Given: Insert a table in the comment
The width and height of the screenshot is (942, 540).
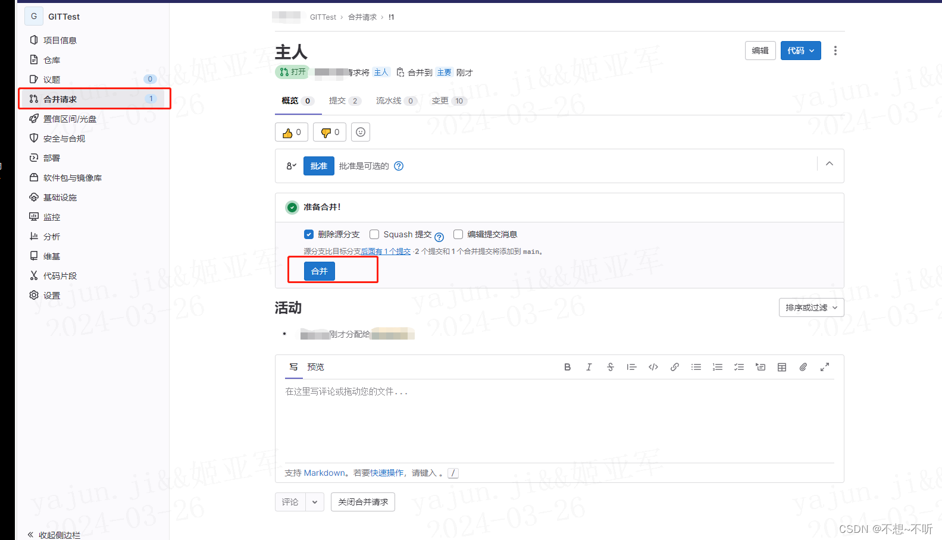Looking at the screenshot, I should click(781, 367).
